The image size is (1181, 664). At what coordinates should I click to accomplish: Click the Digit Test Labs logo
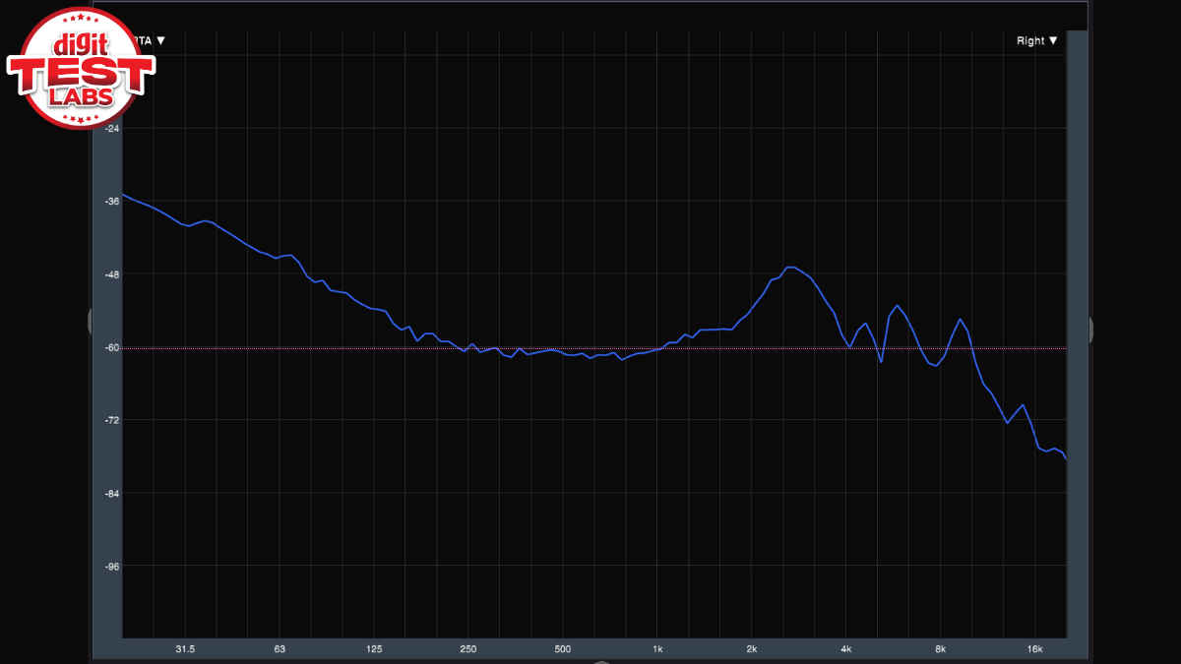pyautogui.click(x=79, y=67)
